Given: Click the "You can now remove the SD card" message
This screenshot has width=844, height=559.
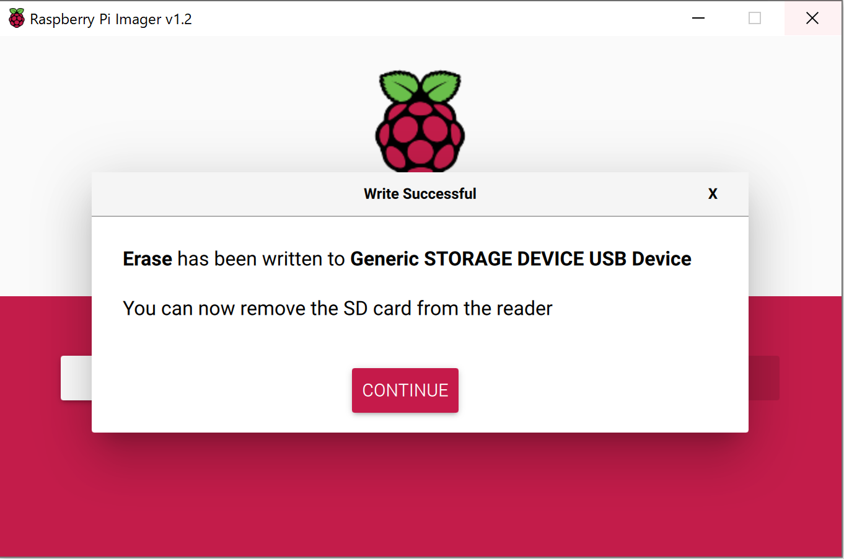Looking at the screenshot, I should click(x=338, y=308).
